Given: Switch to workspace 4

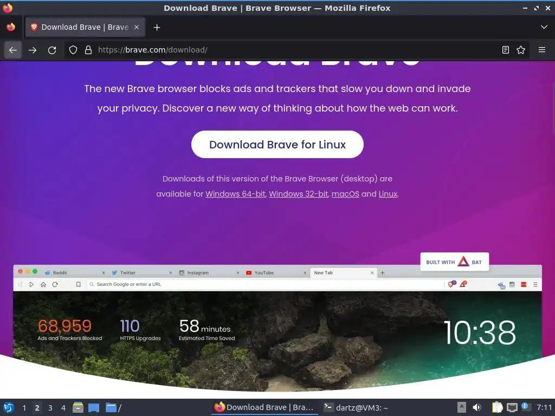Looking at the screenshot, I should (x=63, y=408).
